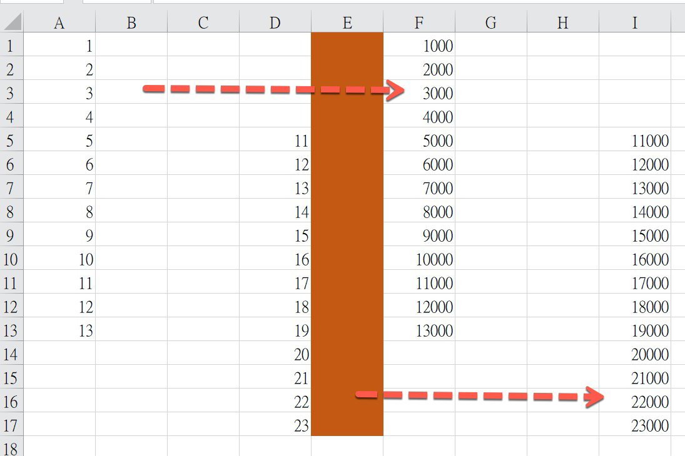Select column header I
Viewport: 685px width, 456px height.
[x=634, y=22]
